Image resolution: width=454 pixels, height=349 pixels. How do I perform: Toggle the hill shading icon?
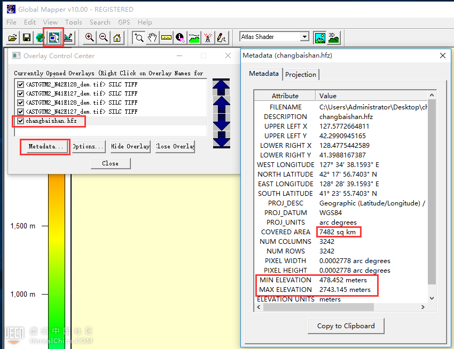pos(320,37)
